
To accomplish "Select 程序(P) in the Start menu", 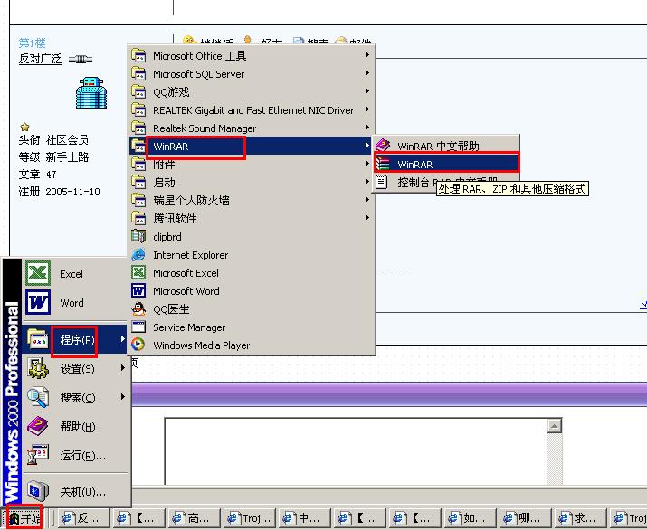I will click(x=74, y=339).
